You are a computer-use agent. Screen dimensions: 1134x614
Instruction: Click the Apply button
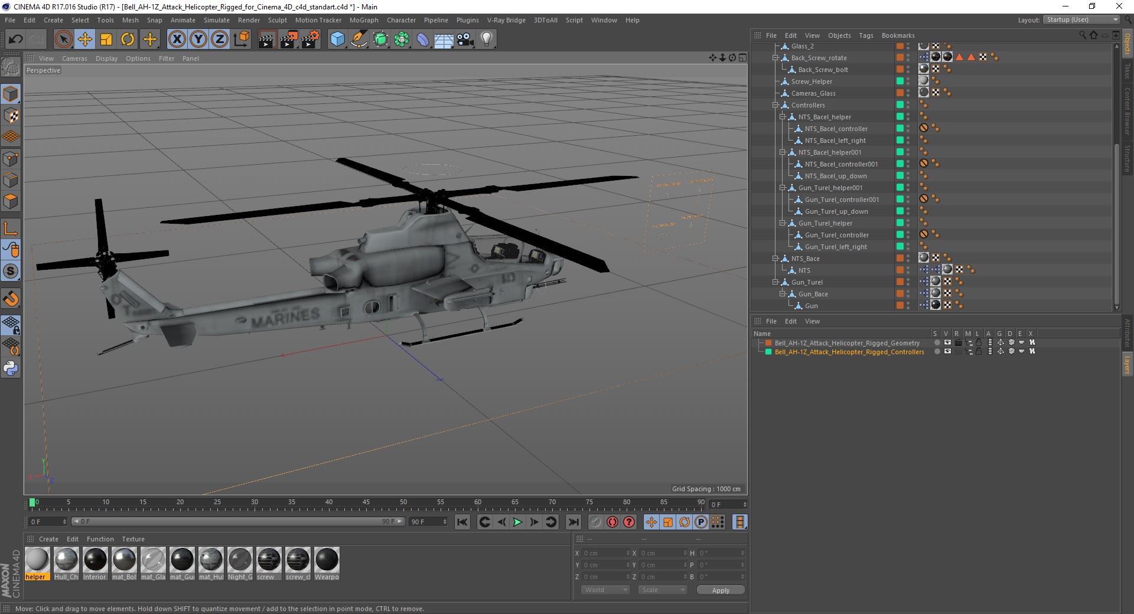[x=721, y=590]
